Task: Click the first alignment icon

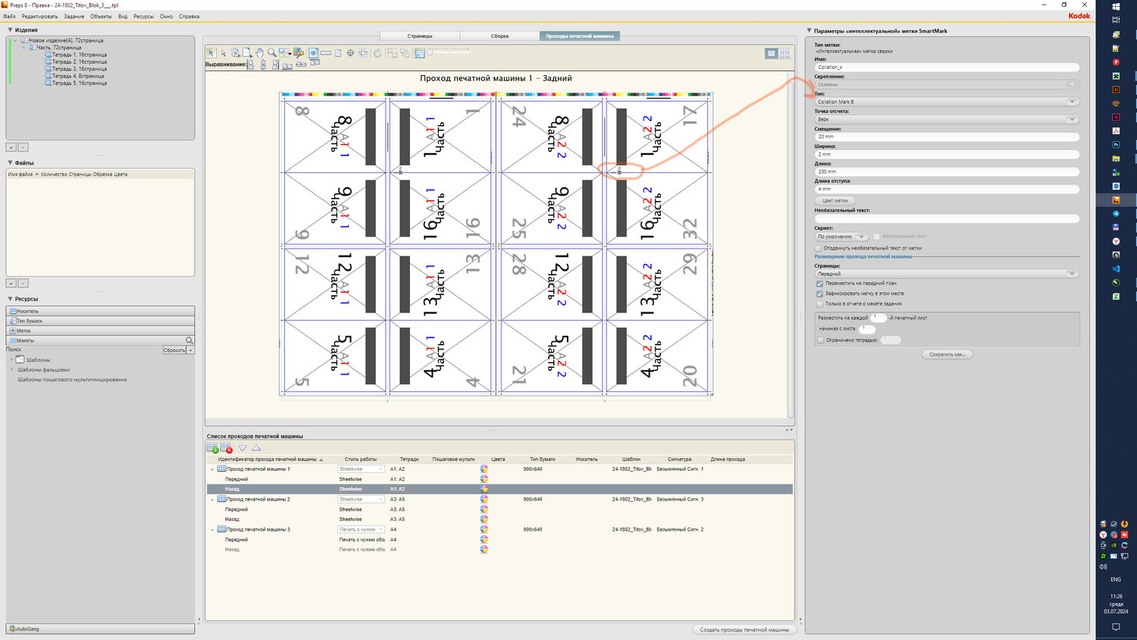Action: [x=251, y=65]
